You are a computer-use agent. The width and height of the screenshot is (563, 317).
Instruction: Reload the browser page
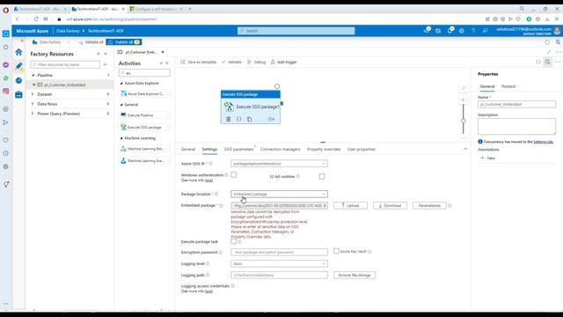tap(36, 19)
